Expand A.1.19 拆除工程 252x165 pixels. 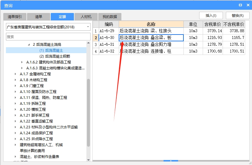click(x=15, y=104)
